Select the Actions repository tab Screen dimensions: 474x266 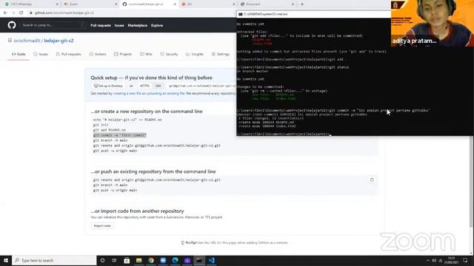click(x=98, y=54)
